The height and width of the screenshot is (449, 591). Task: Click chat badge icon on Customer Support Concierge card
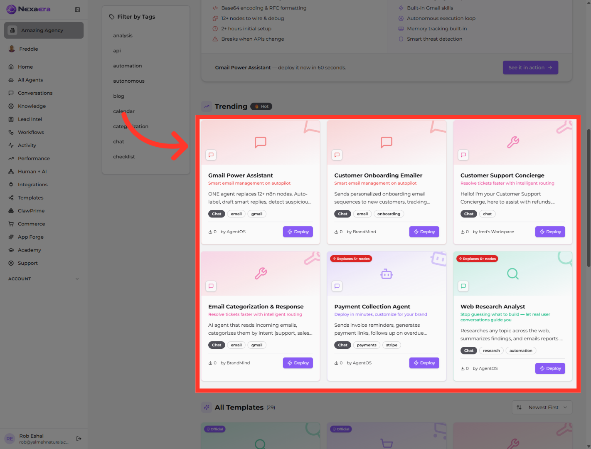[463, 155]
